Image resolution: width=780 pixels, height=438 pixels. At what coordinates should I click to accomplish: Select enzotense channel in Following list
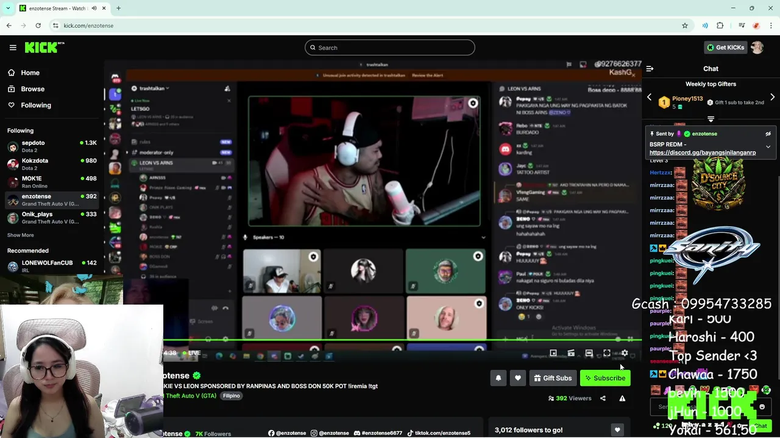[52, 200]
